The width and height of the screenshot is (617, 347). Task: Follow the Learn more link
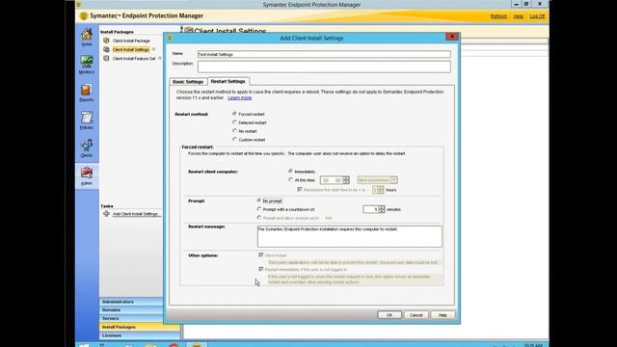coord(240,97)
